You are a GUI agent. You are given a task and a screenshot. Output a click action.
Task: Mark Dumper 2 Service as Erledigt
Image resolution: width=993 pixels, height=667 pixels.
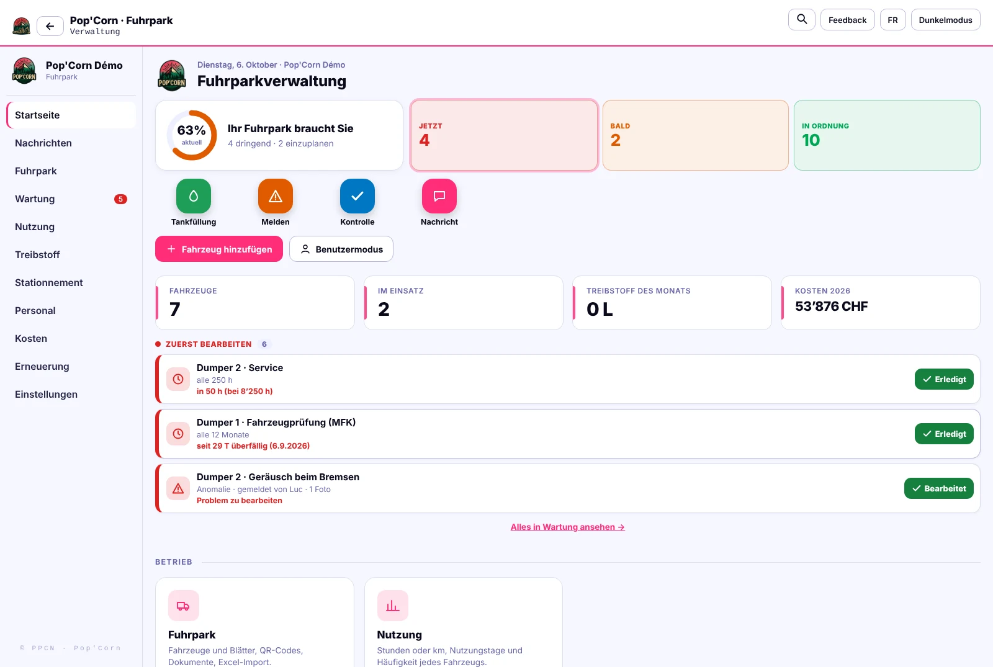(944, 379)
